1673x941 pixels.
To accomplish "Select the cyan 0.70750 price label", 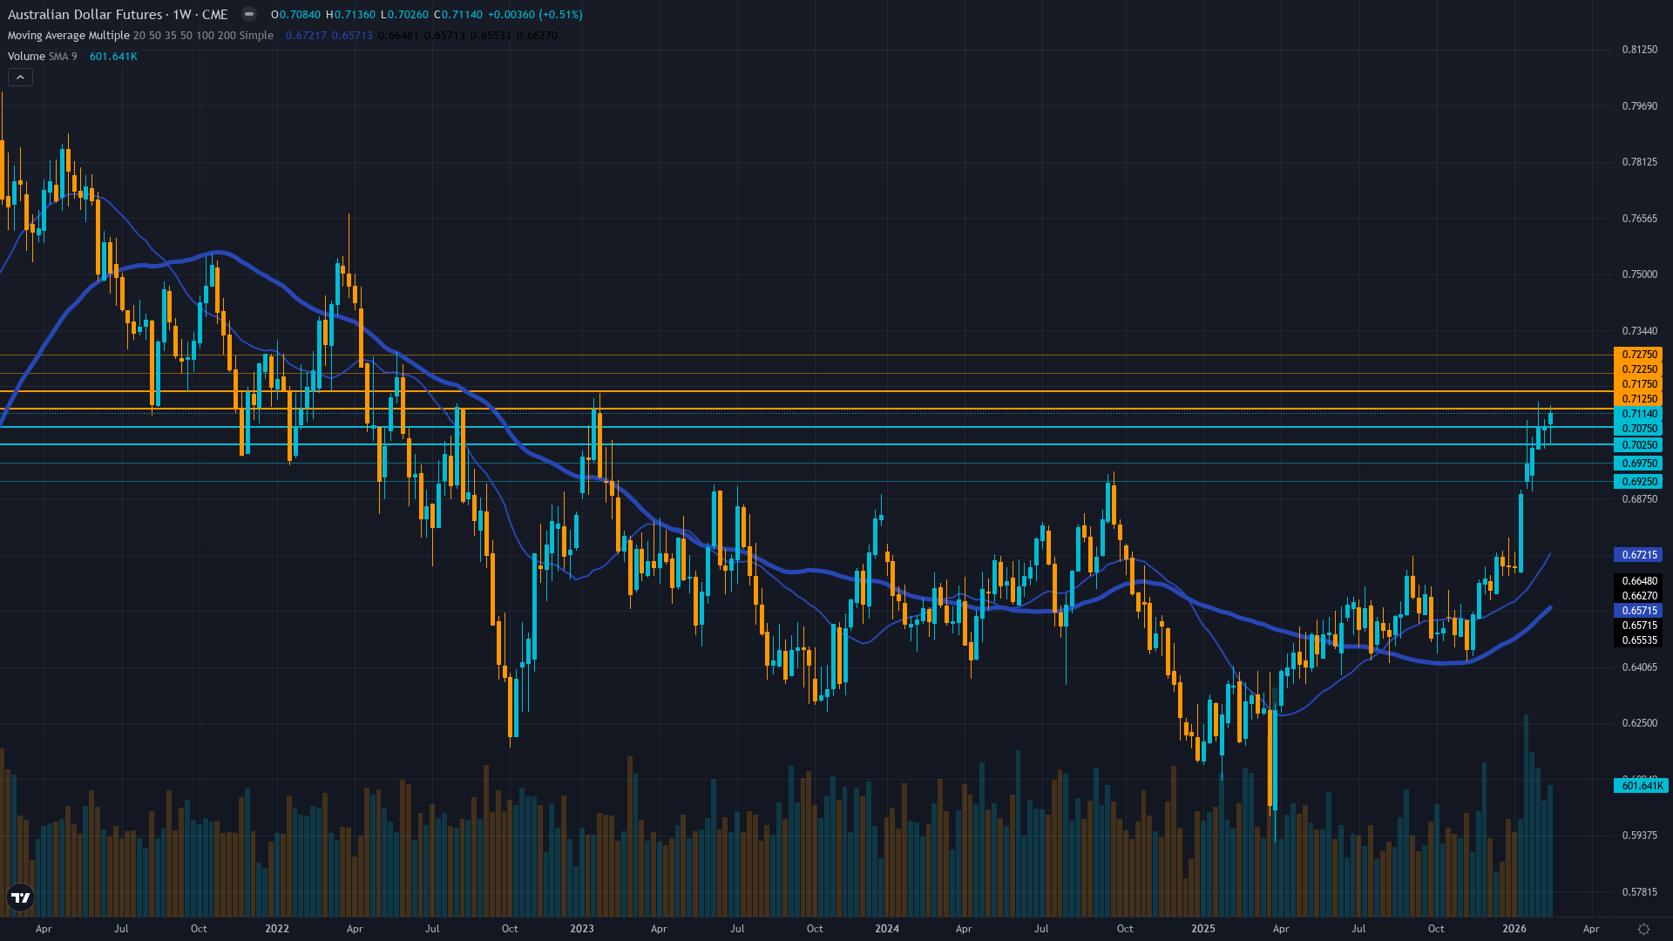I will click(x=1638, y=429).
